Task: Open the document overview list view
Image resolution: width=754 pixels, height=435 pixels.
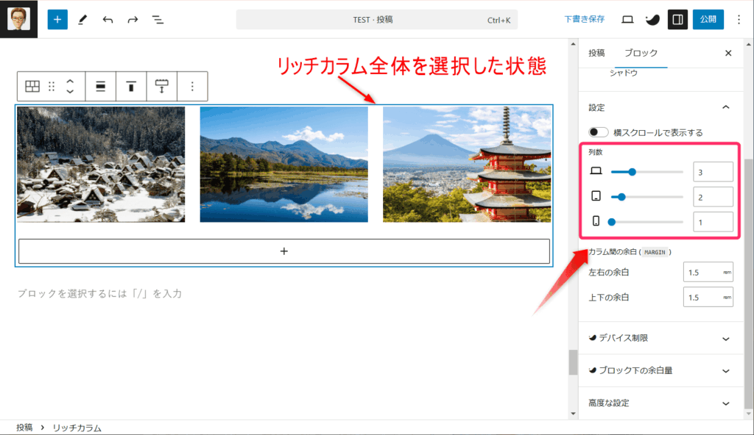Action: [x=158, y=19]
